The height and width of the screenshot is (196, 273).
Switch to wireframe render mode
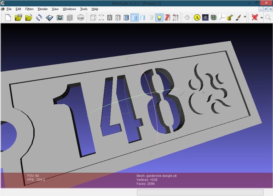point(110,18)
